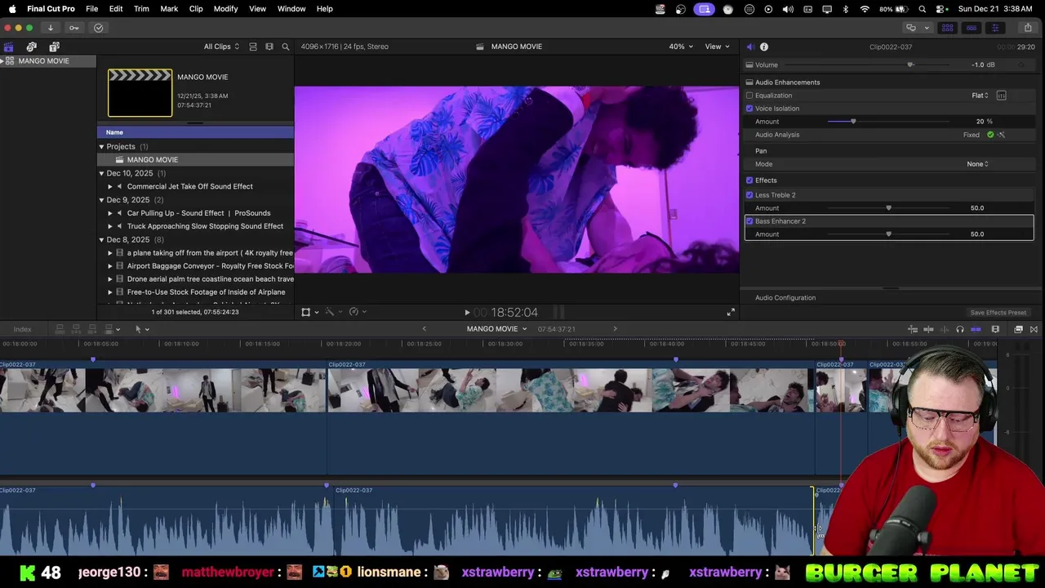Open the Pan Mode None dropdown
The height and width of the screenshot is (588, 1045).
[x=977, y=164]
